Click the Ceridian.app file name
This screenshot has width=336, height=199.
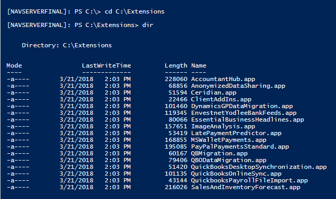point(214,92)
